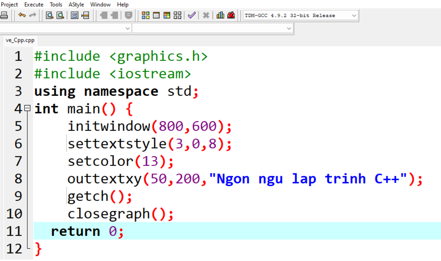Click line number 1 in the gutter
This screenshot has width=441, height=261.
18,56
